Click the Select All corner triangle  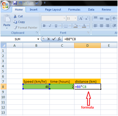click(x=3, y=45)
